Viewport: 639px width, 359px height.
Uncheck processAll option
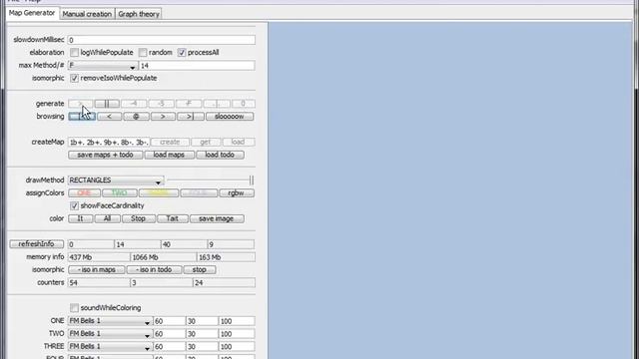click(182, 53)
